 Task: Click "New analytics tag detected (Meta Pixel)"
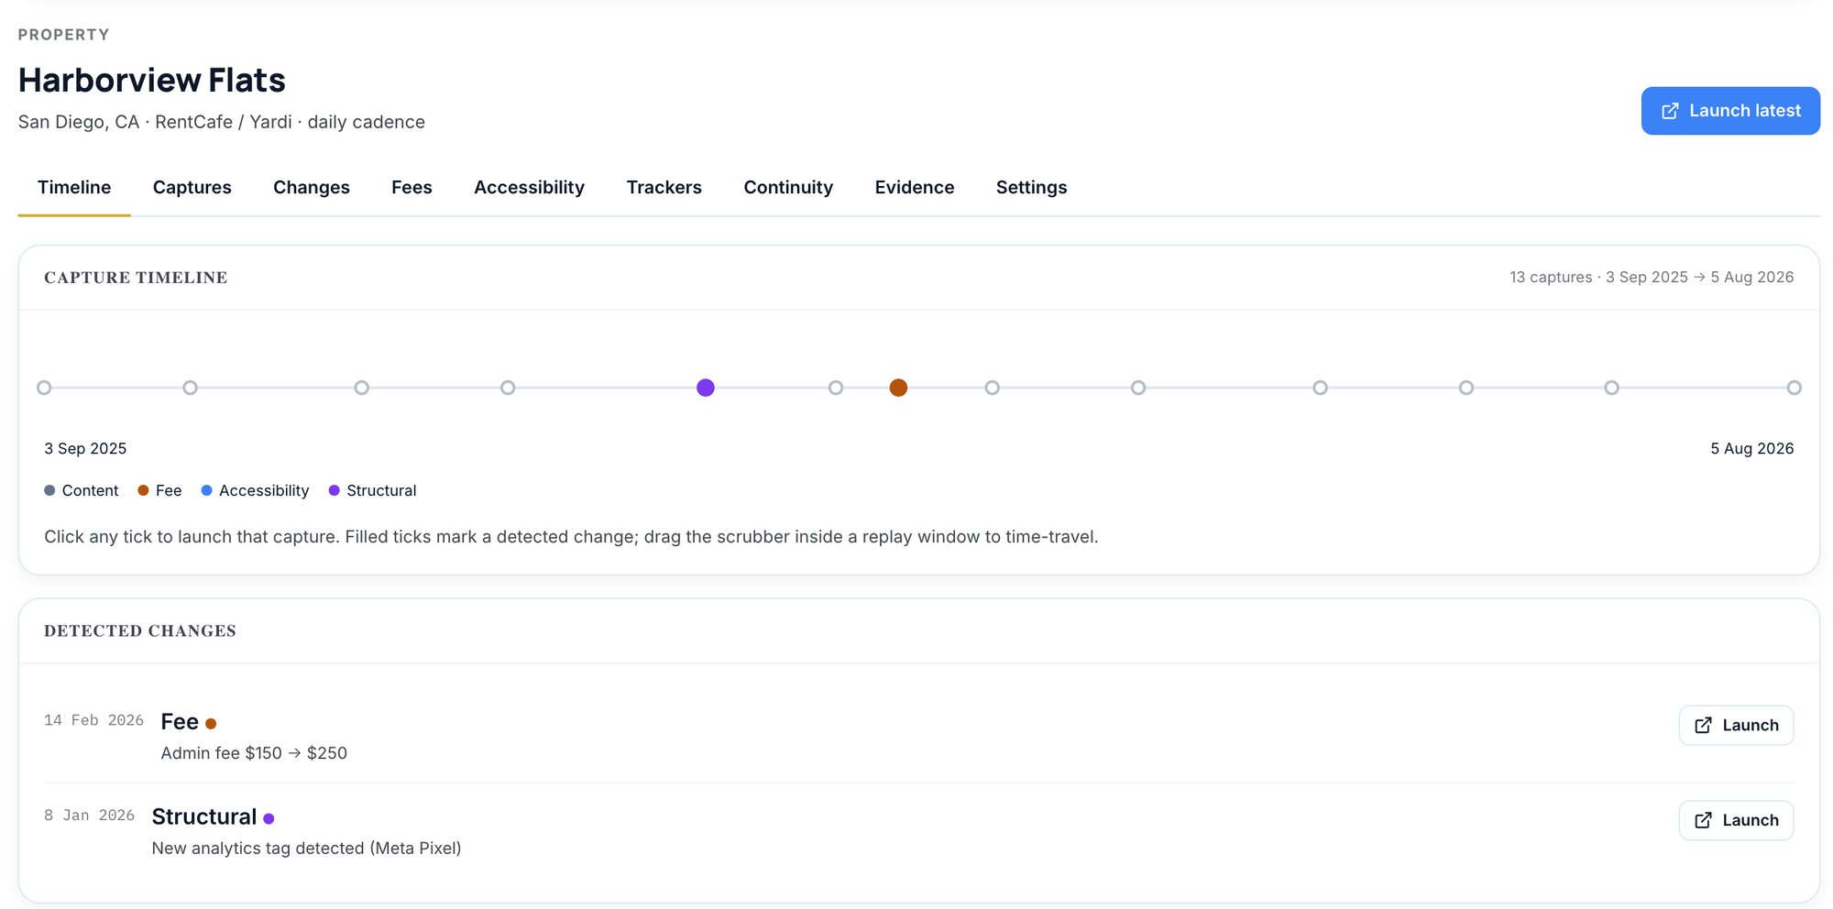[306, 849]
